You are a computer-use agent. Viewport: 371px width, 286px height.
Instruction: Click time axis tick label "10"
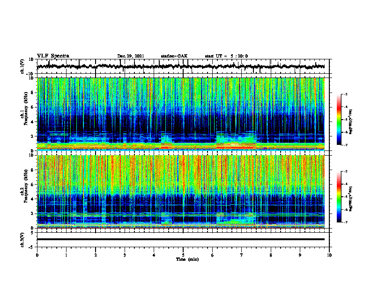(329, 255)
